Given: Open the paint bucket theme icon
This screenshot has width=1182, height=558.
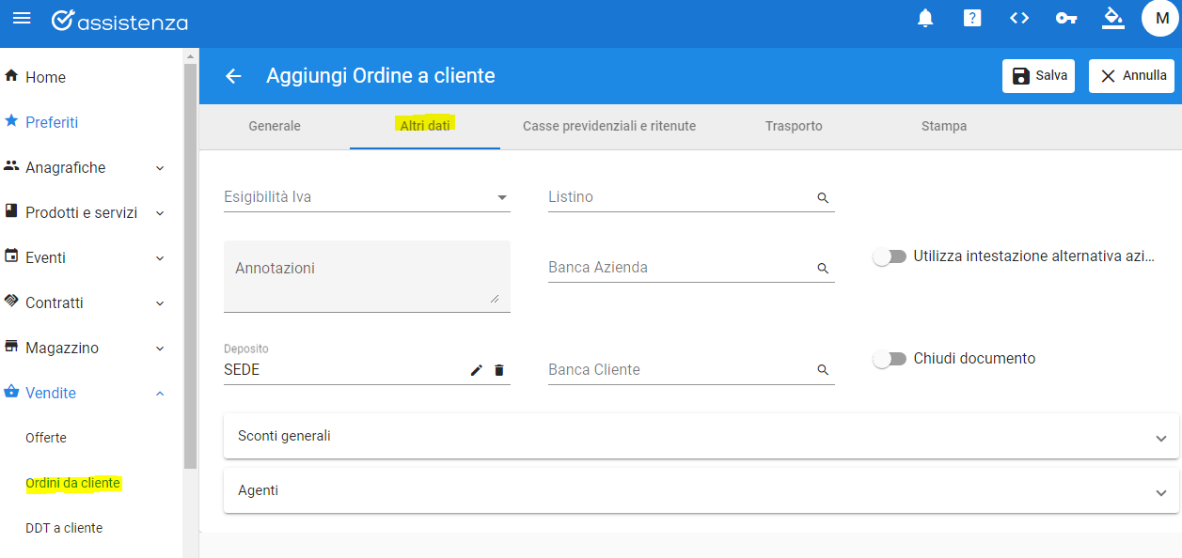Looking at the screenshot, I should coord(1113,19).
